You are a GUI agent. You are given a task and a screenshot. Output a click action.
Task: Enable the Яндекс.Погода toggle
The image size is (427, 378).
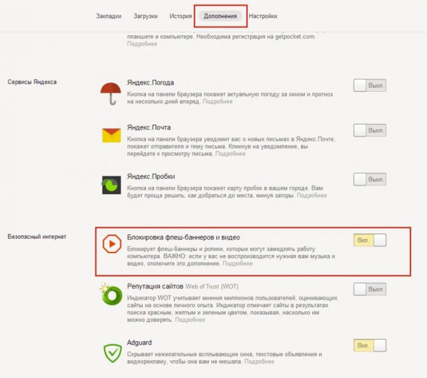click(370, 85)
